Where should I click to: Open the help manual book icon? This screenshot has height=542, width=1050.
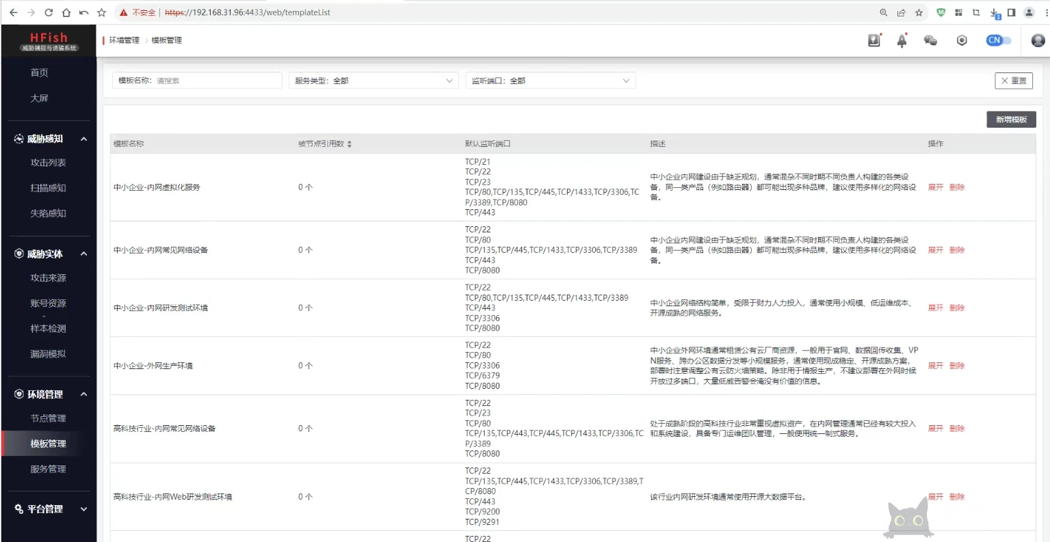(874, 40)
